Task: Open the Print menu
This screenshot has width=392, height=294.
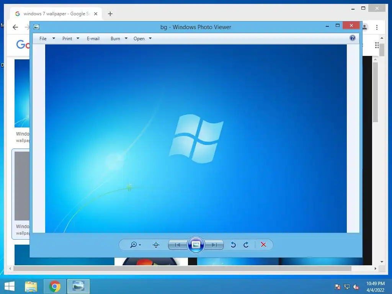Action: [67, 39]
